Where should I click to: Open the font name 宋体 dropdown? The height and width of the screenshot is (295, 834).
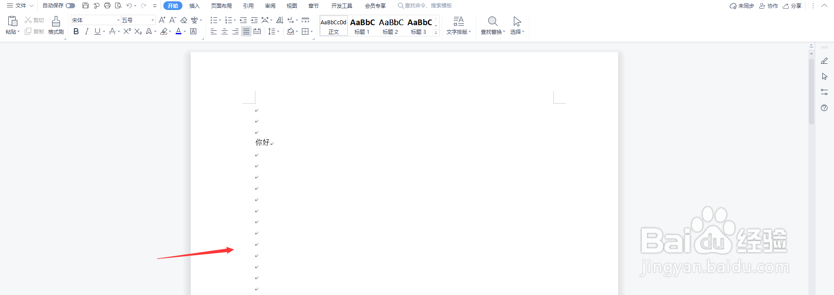118,20
